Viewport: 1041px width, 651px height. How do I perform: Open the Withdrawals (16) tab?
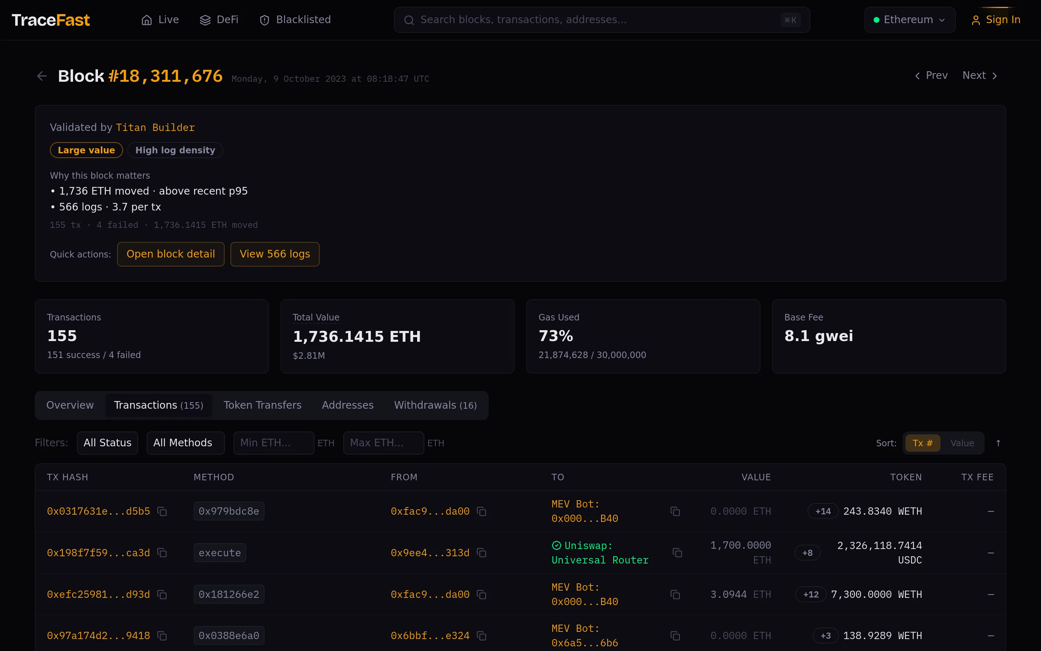point(435,405)
